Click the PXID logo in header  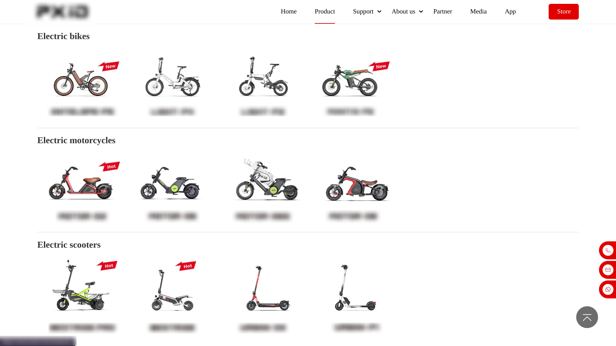point(62,12)
